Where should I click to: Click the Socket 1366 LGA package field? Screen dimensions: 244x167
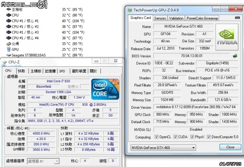coord(58,92)
